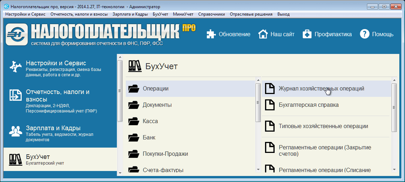
Task: Open the БухУчет menu in menu bar
Action: (x=160, y=14)
